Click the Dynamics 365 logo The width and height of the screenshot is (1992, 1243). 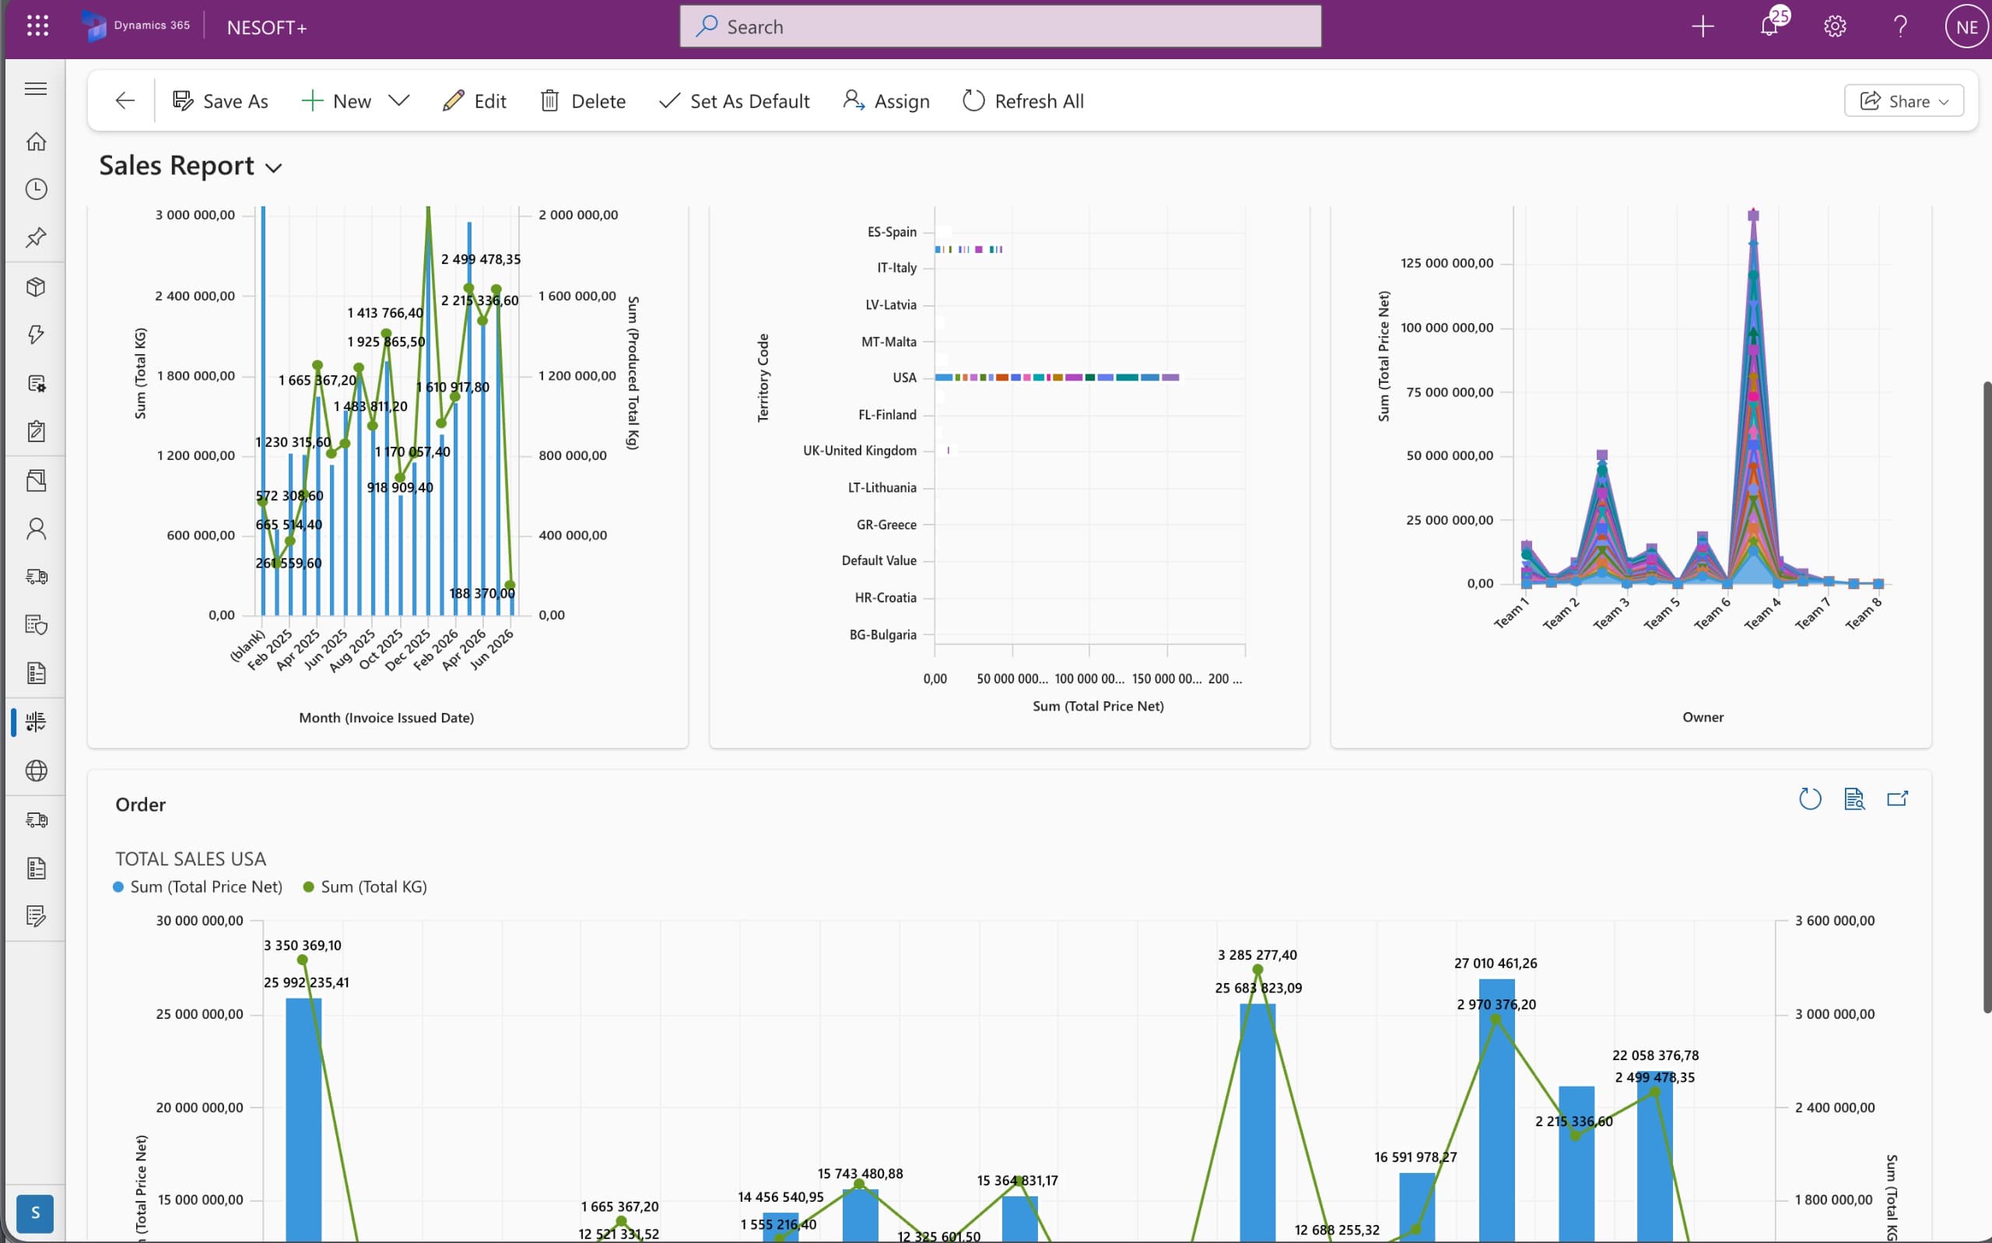[135, 26]
